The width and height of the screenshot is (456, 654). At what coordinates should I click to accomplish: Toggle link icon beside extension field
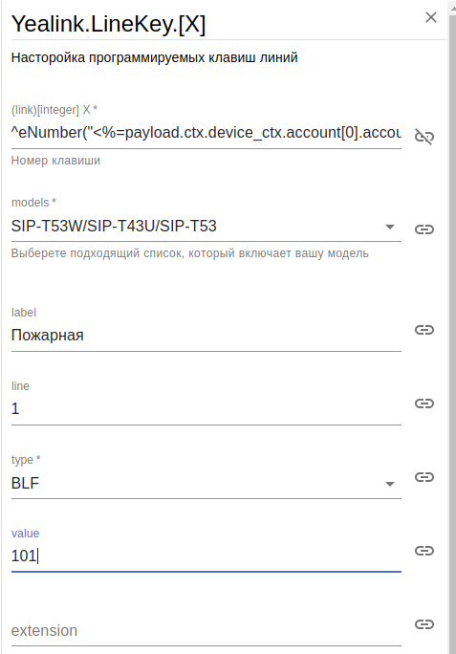click(x=424, y=624)
